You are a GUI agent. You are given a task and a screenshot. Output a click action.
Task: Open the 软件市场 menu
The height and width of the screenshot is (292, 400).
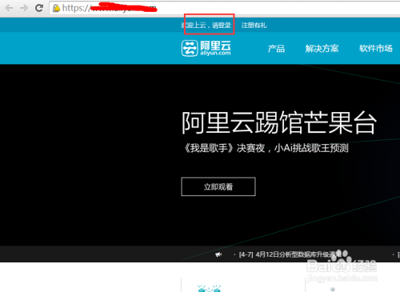pos(376,49)
